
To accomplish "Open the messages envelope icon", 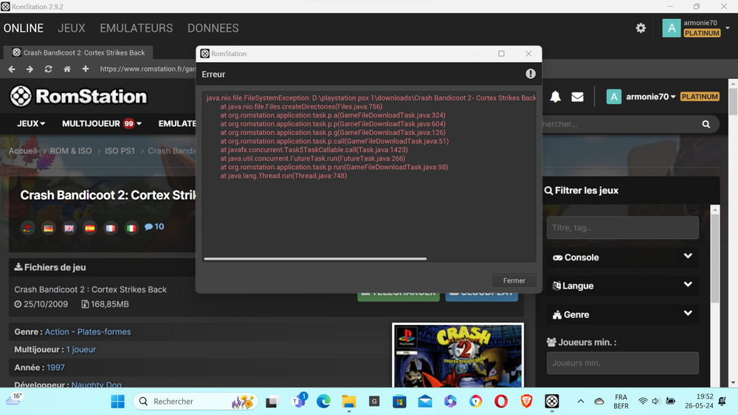I will pyautogui.click(x=577, y=97).
